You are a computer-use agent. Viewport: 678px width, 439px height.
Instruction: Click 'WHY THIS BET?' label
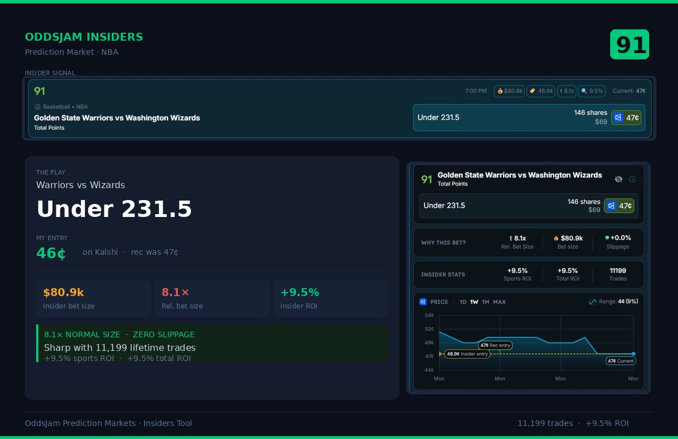444,243
